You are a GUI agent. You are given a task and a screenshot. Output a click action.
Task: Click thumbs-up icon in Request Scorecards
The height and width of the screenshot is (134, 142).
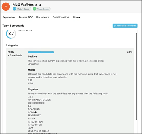[x=115, y=26]
